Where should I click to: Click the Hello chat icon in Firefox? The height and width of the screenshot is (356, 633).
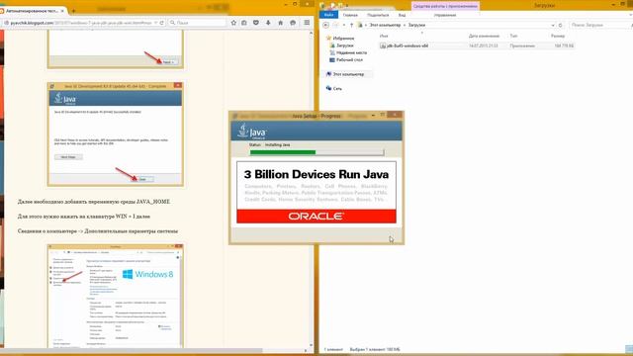(x=293, y=23)
